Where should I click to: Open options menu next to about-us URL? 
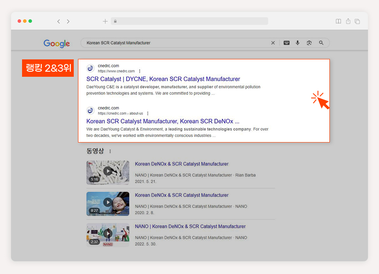click(148, 113)
